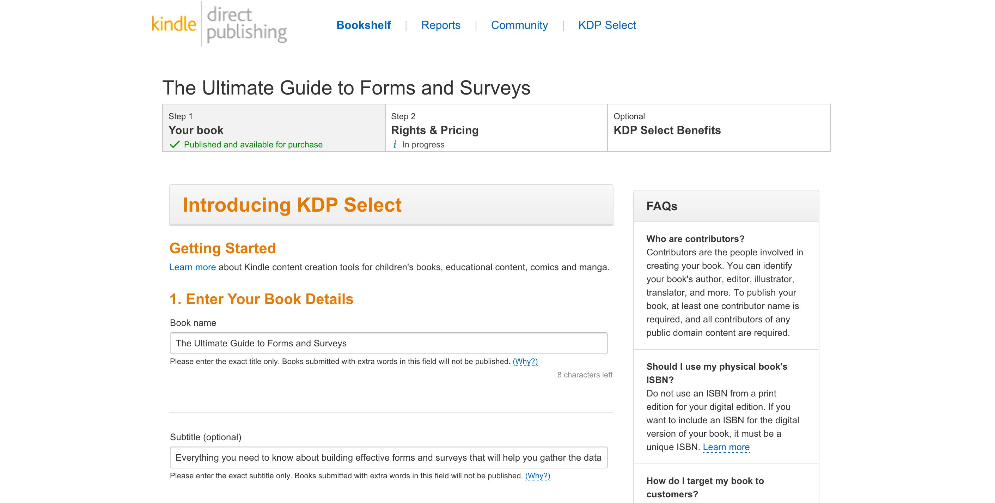
Task: Click the Kindle Direct Publishing logo
Action: (219, 24)
